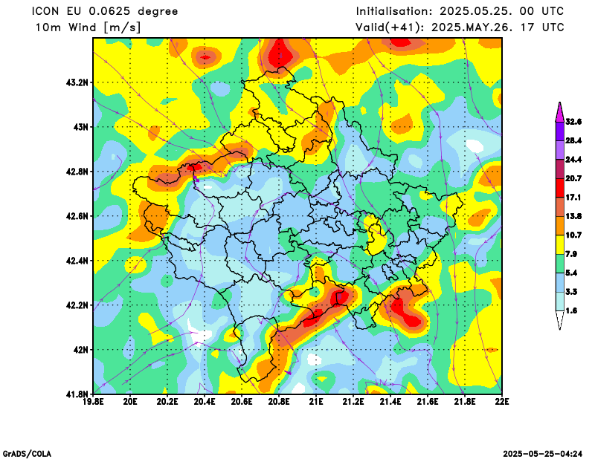
Task: Click the 28.4 colorbar value
Action: (573, 140)
